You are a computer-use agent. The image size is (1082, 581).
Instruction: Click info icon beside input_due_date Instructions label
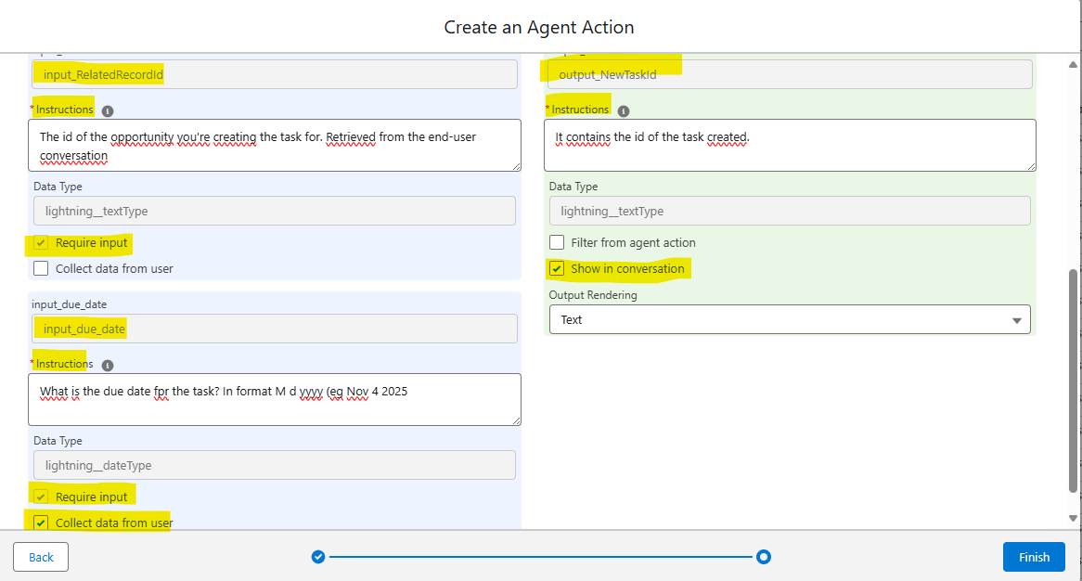coord(108,365)
